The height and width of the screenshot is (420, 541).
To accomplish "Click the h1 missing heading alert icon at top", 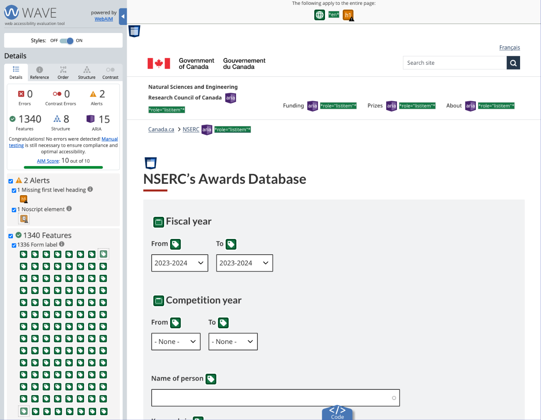I will pyautogui.click(x=348, y=15).
